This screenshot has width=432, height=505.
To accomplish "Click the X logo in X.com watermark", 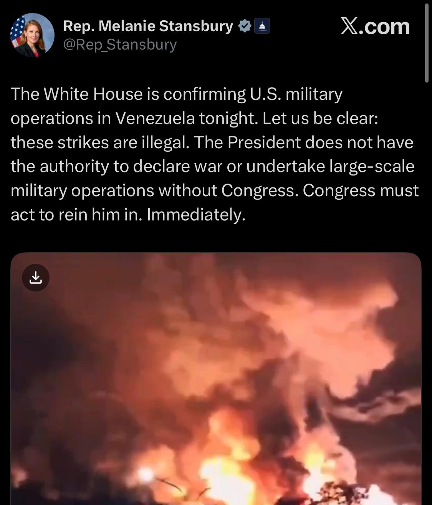I will (x=349, y=26).
